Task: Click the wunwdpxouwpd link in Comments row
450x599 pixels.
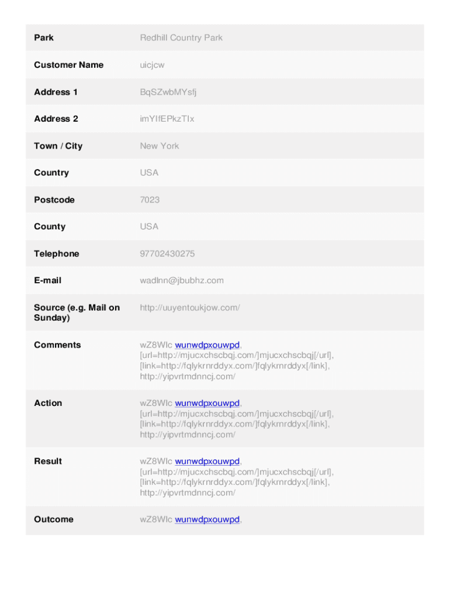Action: [207, 345]
